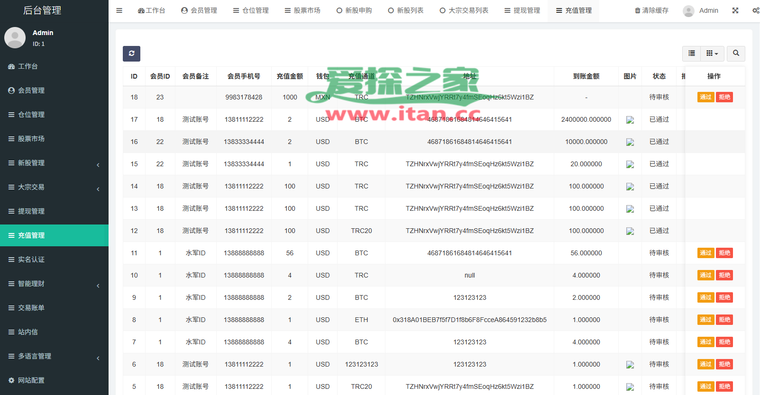This screenshot has height=395, width=760.
Task: Expand 大宗交易 sidebar menu
Action: (x=54, y=187)
